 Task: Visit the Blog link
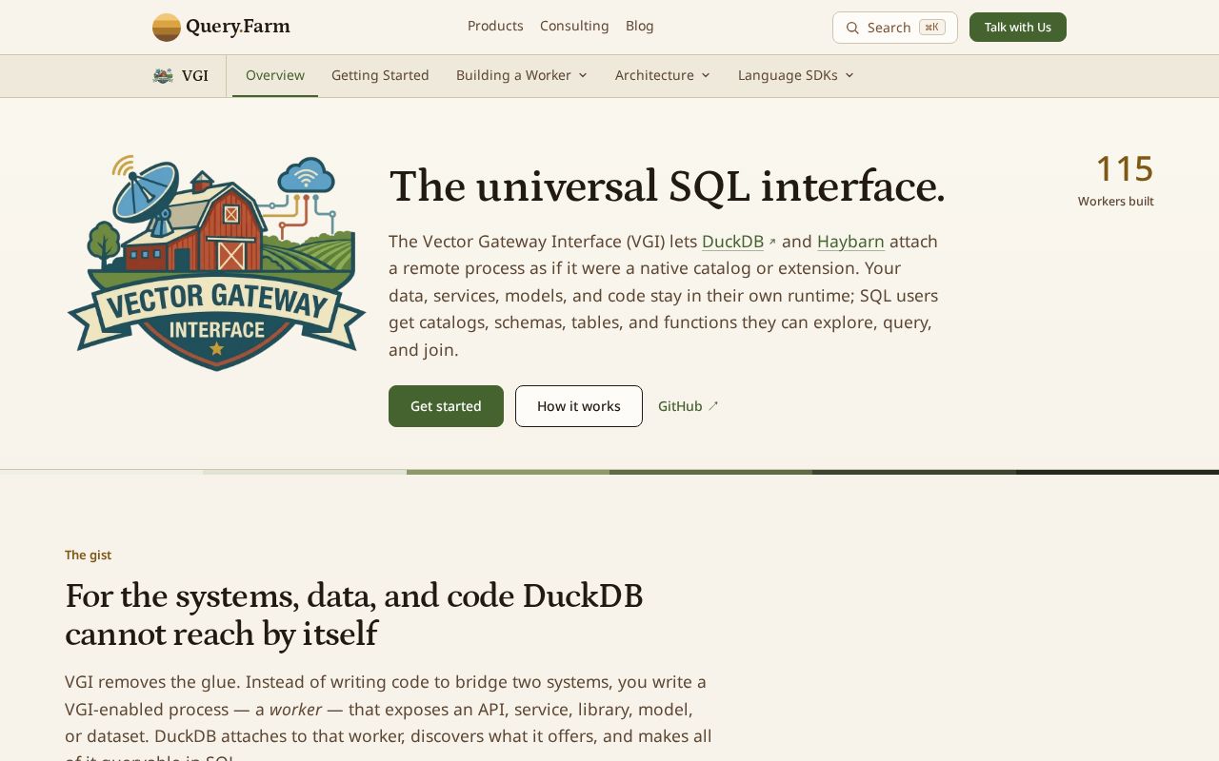640,26
